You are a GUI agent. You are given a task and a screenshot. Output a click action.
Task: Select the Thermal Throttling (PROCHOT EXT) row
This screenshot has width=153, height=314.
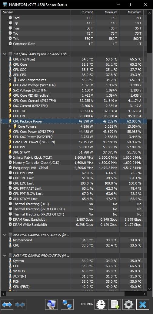pyautogui.click(x=74, y=214)
